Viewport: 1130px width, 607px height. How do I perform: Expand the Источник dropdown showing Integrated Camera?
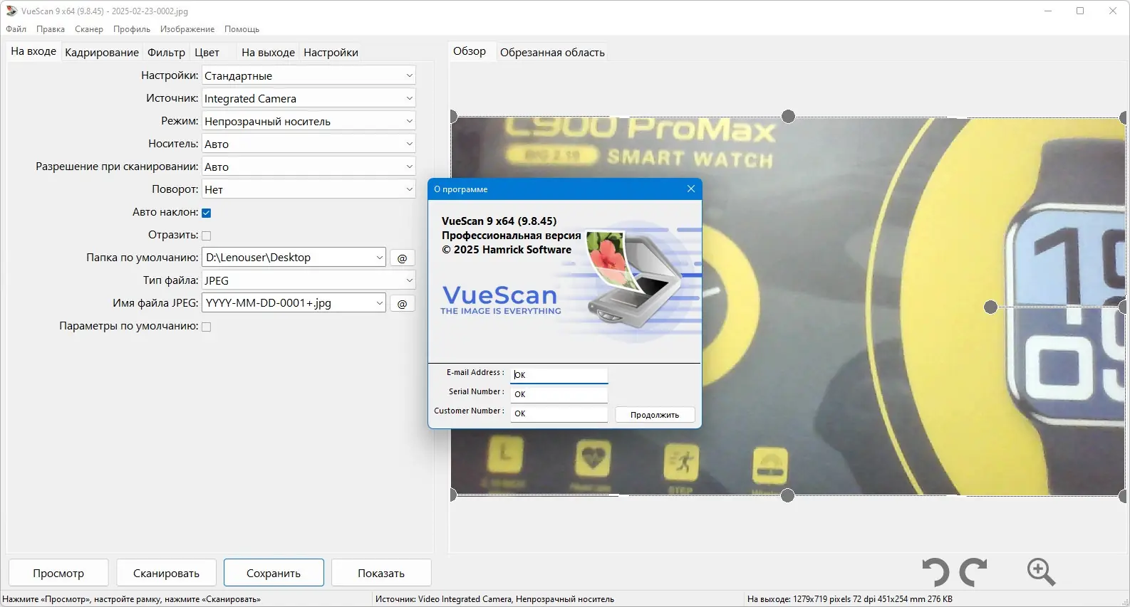tap(309, 98)
